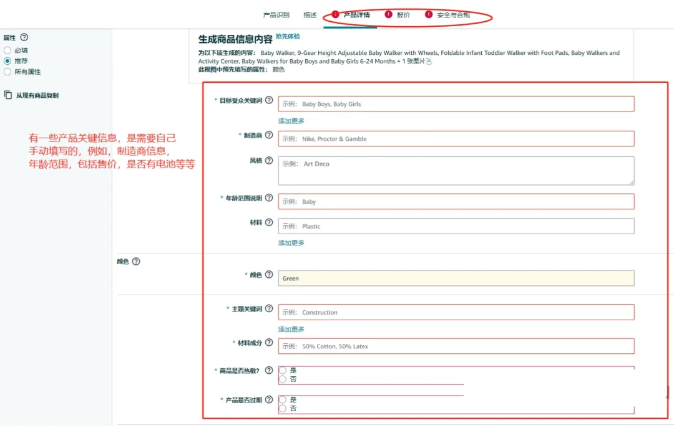Click 从现有商品复制 link
Screen dimensions: 674x428
tap(37, 95)
